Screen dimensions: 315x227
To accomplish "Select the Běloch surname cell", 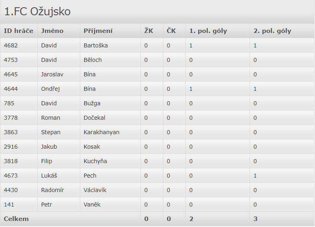I will [x=93, y=60].
